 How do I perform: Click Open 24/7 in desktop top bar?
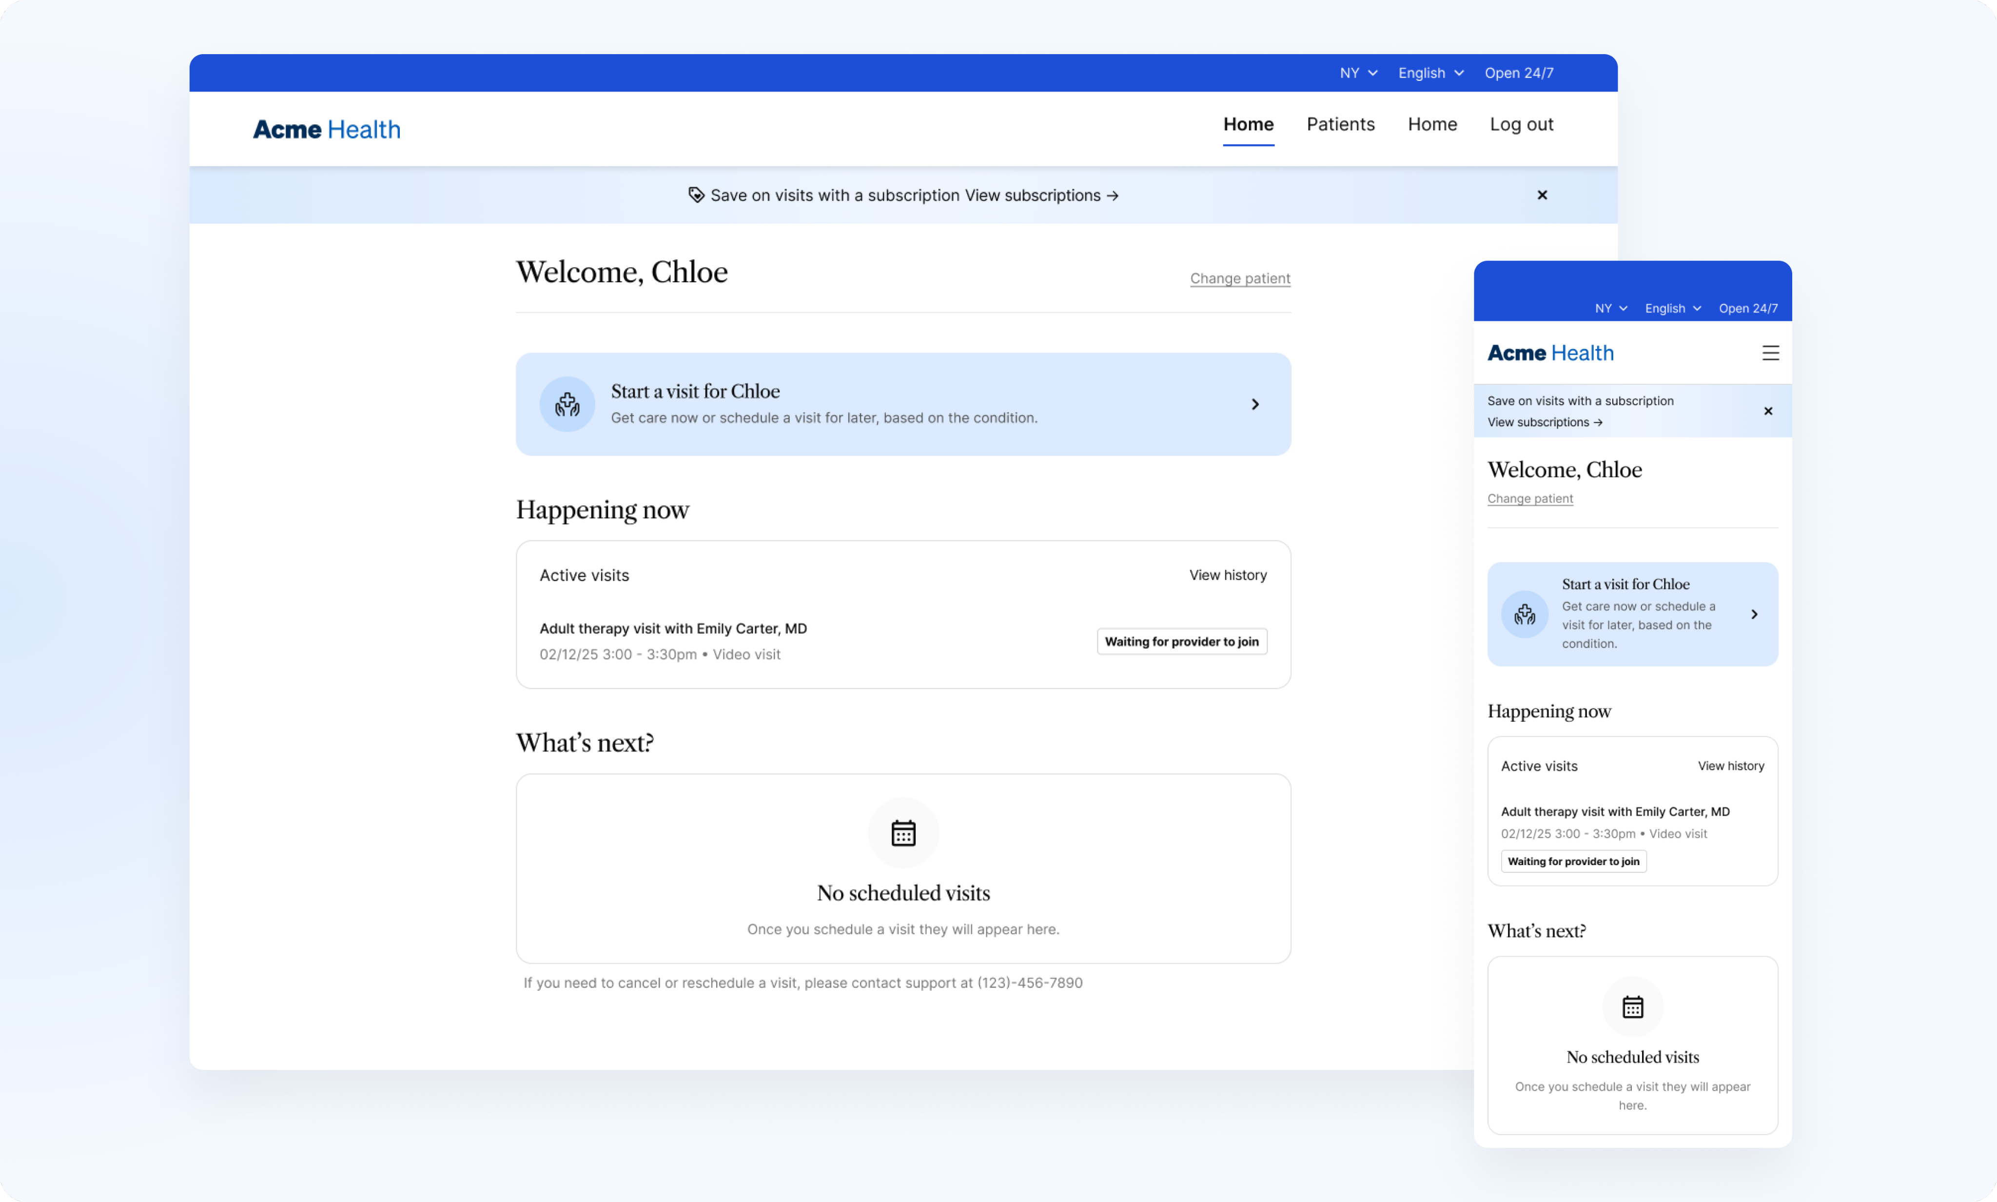coord(1518,73)
